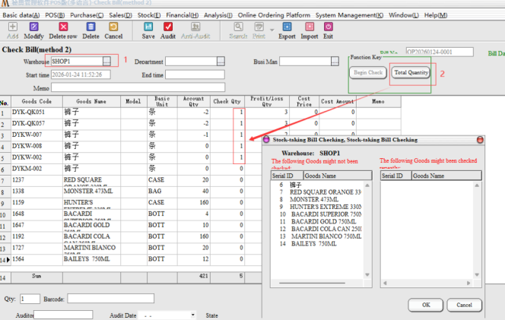The width and height of the screenshot is (505, 320).
Task: Expand the Audit Date dropdown
Action: (193, 315)
